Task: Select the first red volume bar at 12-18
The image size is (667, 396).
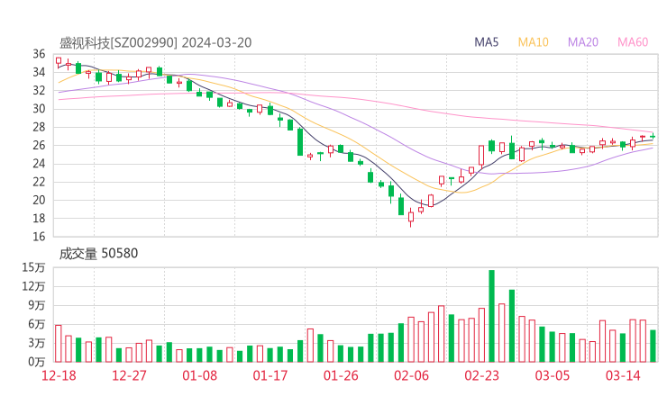Action: [59, 343]
